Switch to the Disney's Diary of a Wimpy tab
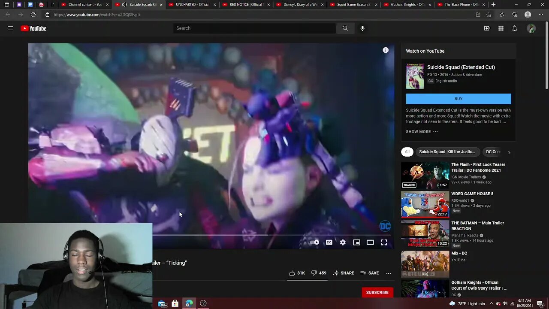Viewport: 549px width, 309px height. pos(300,5)
